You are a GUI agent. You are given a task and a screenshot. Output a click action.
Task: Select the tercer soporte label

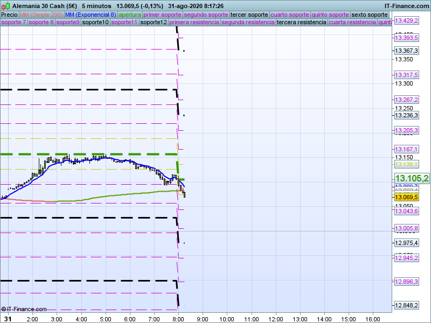point(249,15)
